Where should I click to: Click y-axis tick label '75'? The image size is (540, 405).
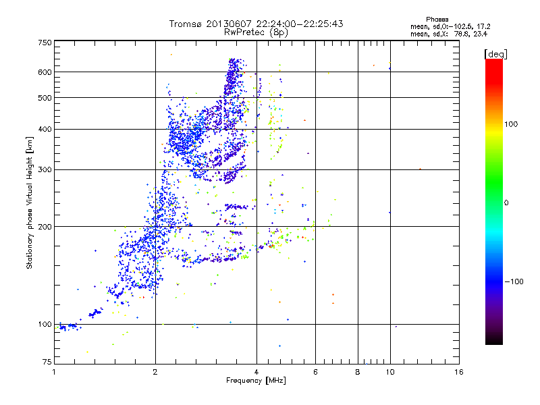tap(47, 362)
